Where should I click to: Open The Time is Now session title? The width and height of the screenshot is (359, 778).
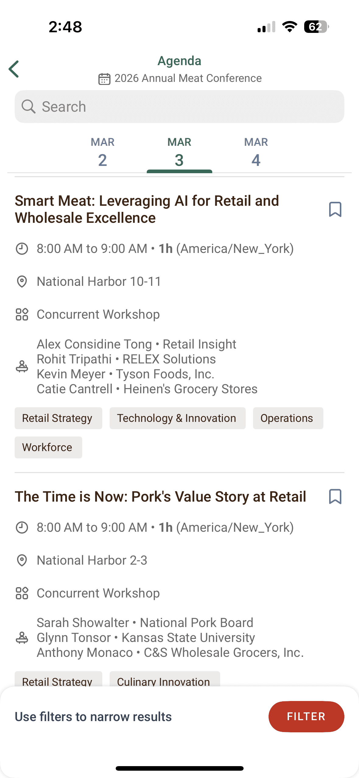160,497
